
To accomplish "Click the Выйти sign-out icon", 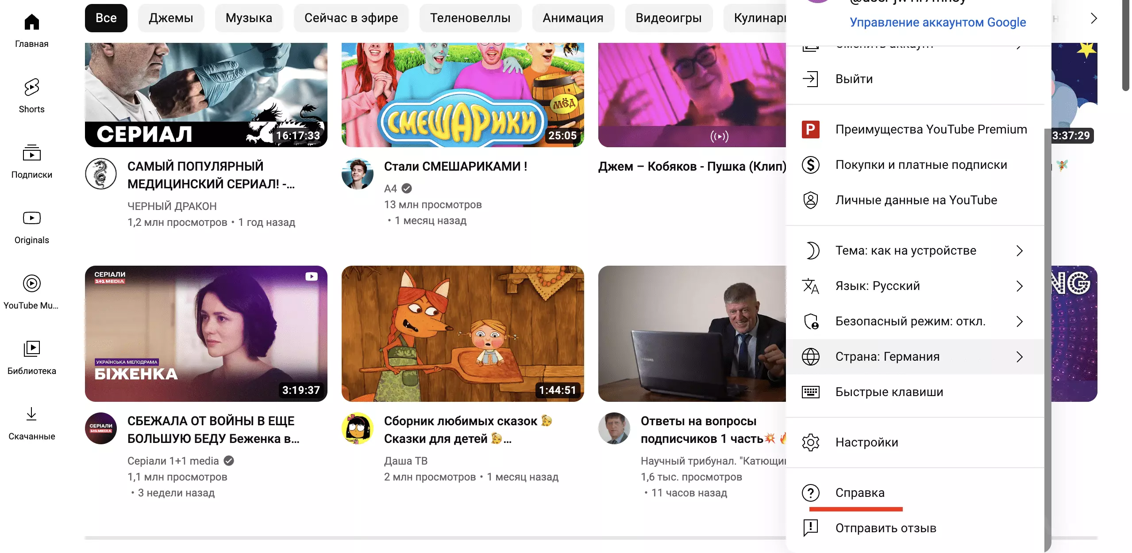I will click(810, 79).
